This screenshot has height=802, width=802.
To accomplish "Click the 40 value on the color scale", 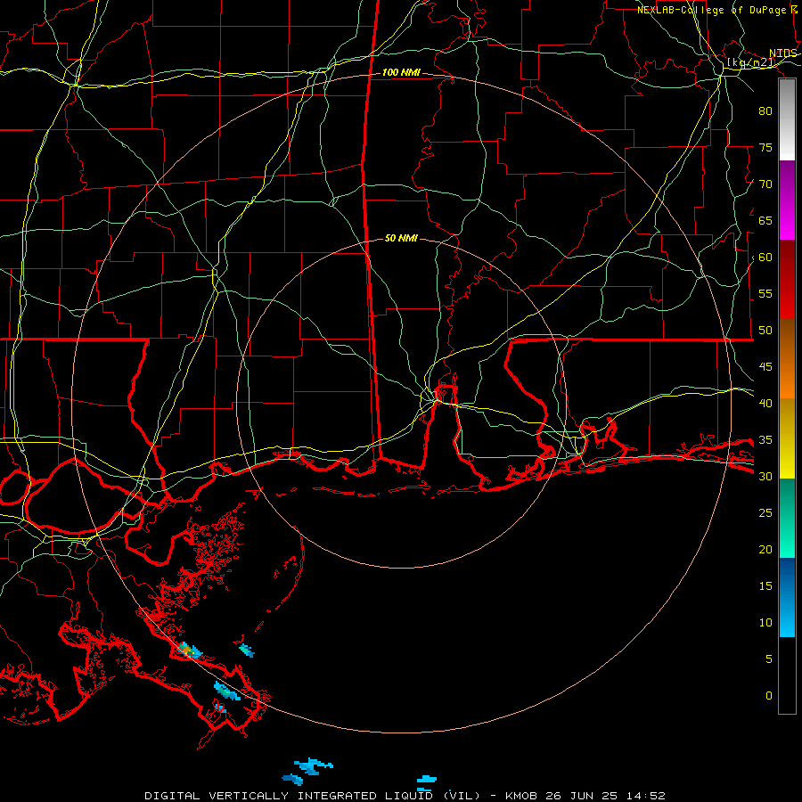I will coord(765,404).
